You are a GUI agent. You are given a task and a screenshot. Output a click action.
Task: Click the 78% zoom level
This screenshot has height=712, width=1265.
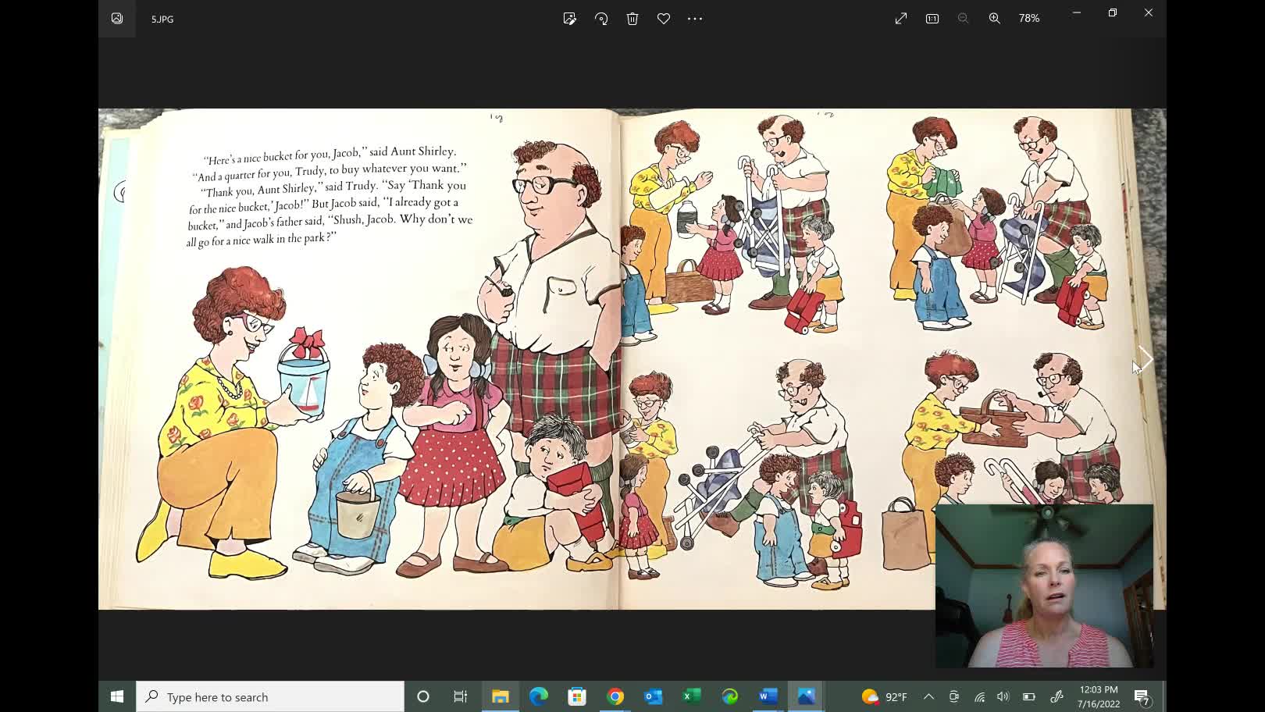[x=1029, y=19]
